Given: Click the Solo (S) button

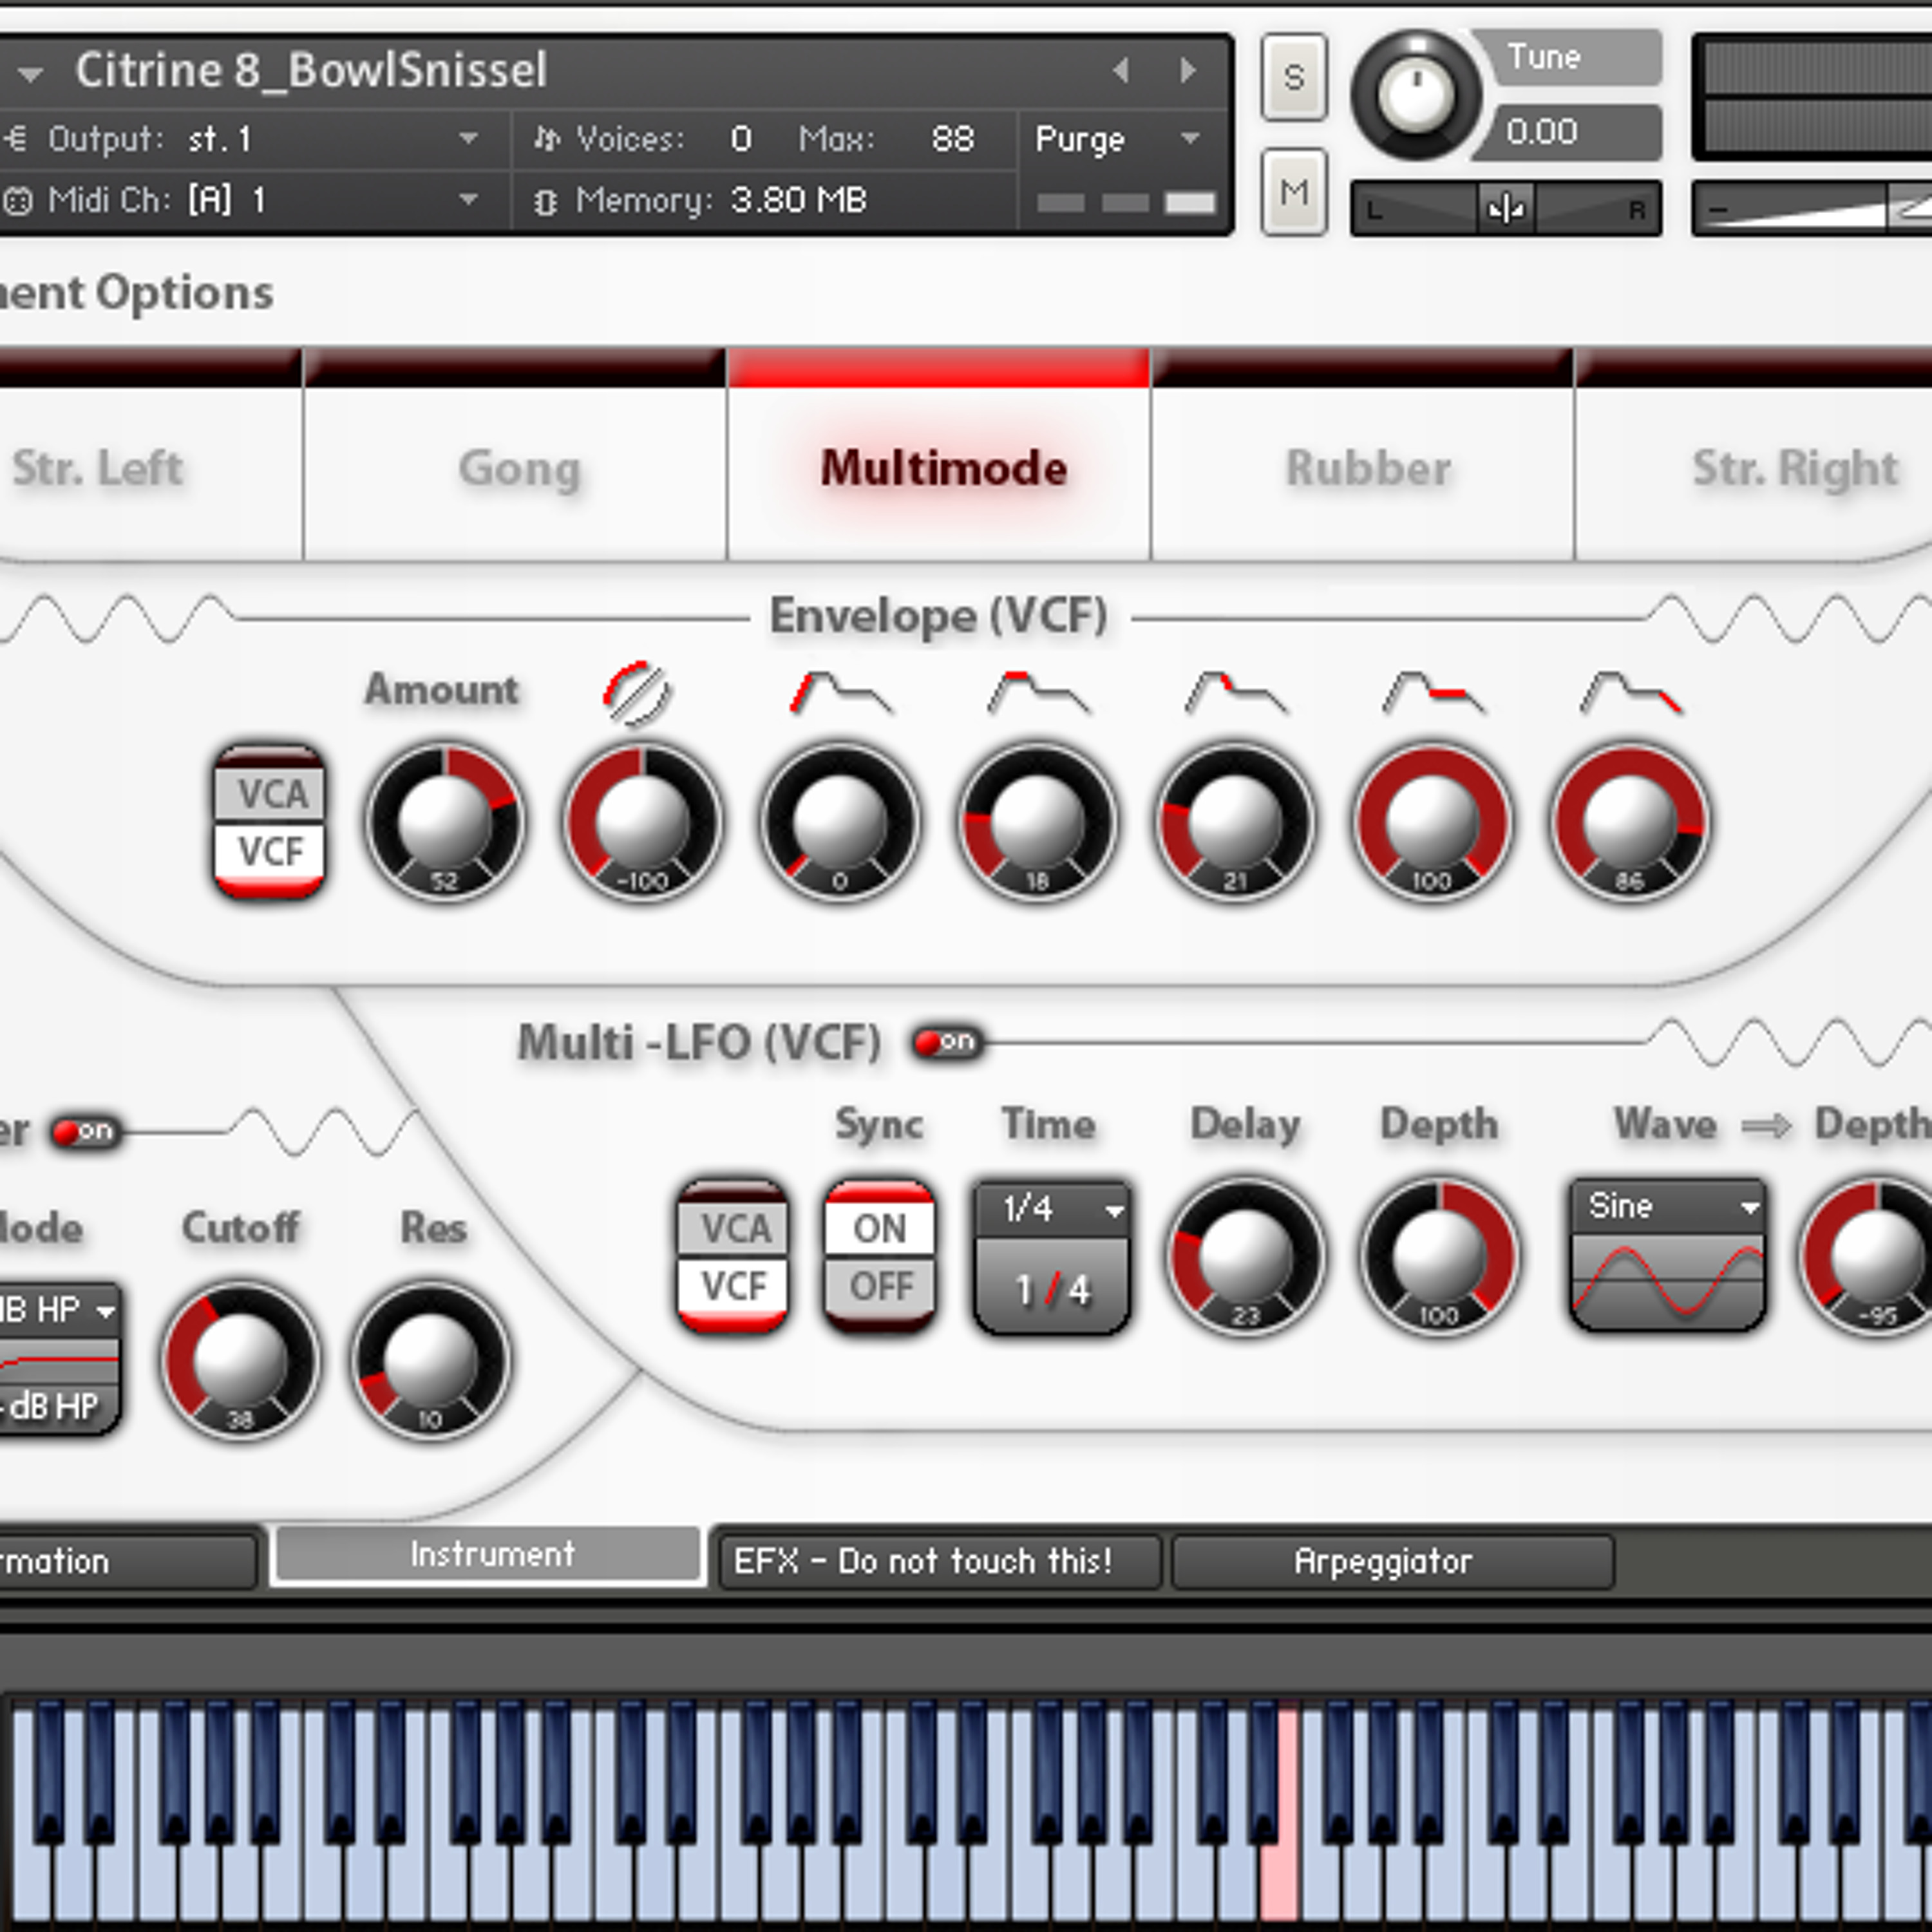Looking at the screenshot, I should point(1293,77).
